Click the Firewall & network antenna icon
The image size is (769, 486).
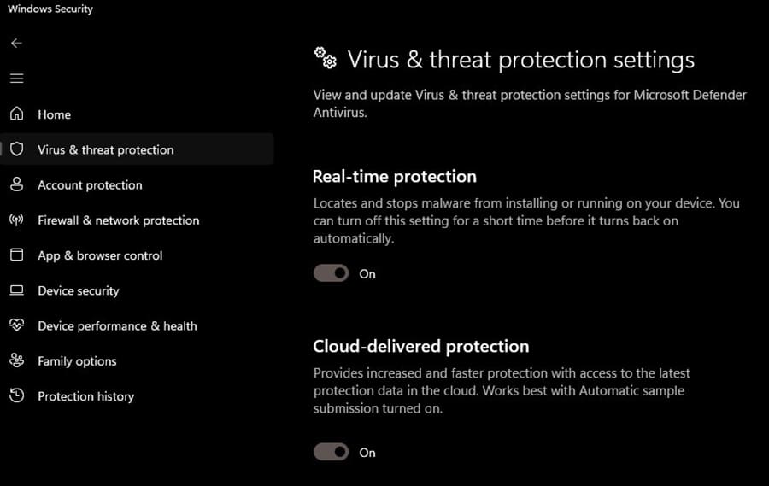pyautogui.click(x=16, y=220)
